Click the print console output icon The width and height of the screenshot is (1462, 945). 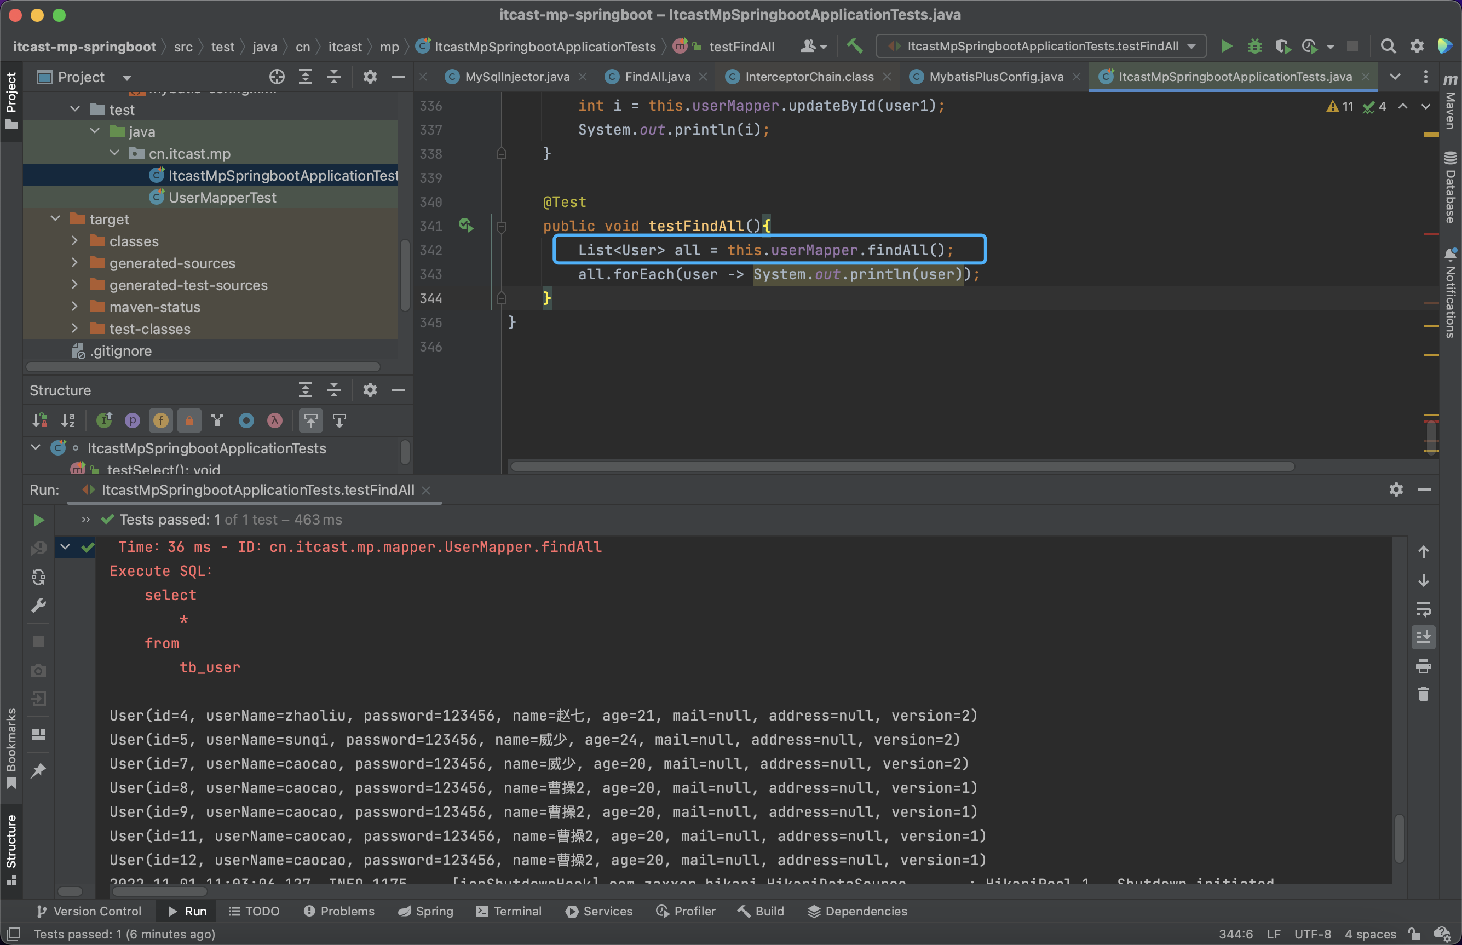[x=1423, y=666]
